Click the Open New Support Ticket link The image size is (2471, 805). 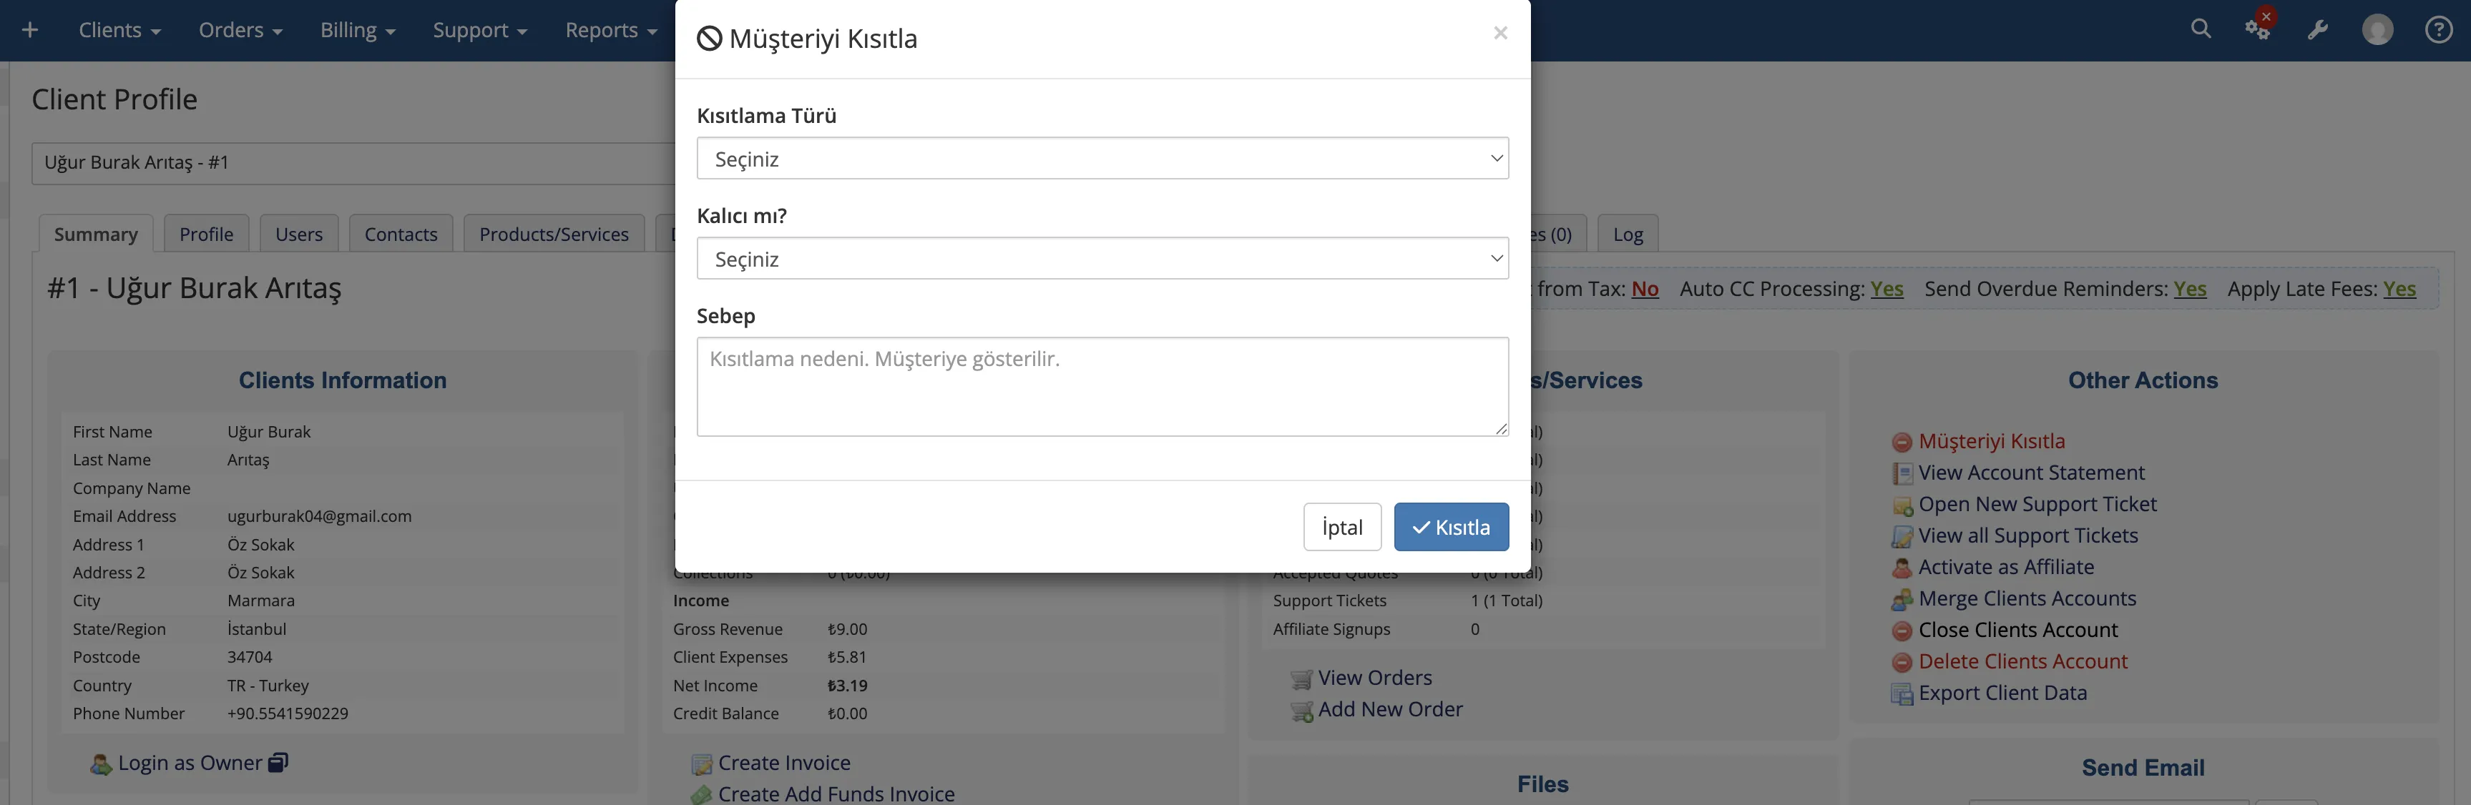(2037, 504)
